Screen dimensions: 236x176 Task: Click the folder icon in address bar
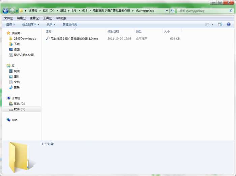coord(21,11)
